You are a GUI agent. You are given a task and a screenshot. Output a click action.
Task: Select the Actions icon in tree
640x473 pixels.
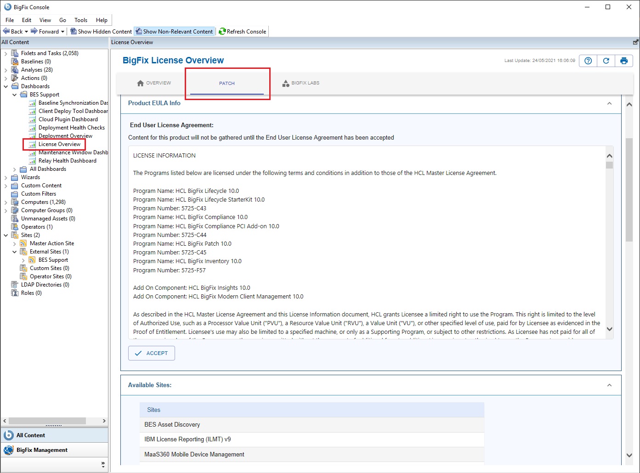pyautogui.click(x=15, y=78)
